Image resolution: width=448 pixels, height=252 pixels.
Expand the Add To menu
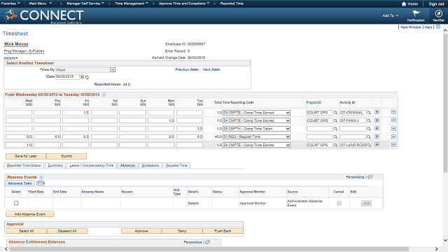(x=390, y=15)
